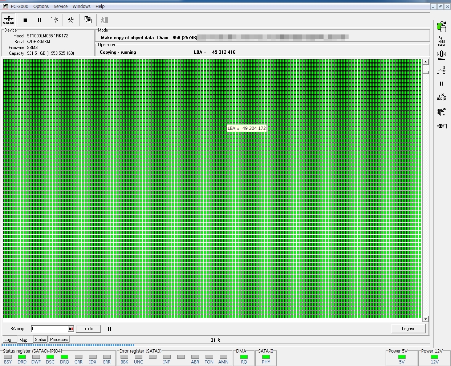
Task: Click the connector plug sidebar icon
Action: point(442,126)
